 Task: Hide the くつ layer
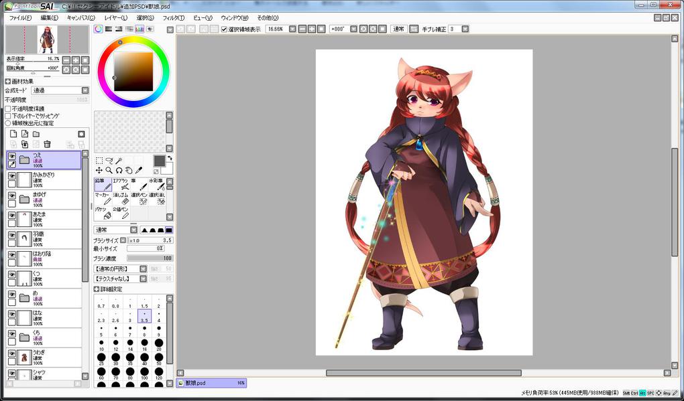coord(12,274)
